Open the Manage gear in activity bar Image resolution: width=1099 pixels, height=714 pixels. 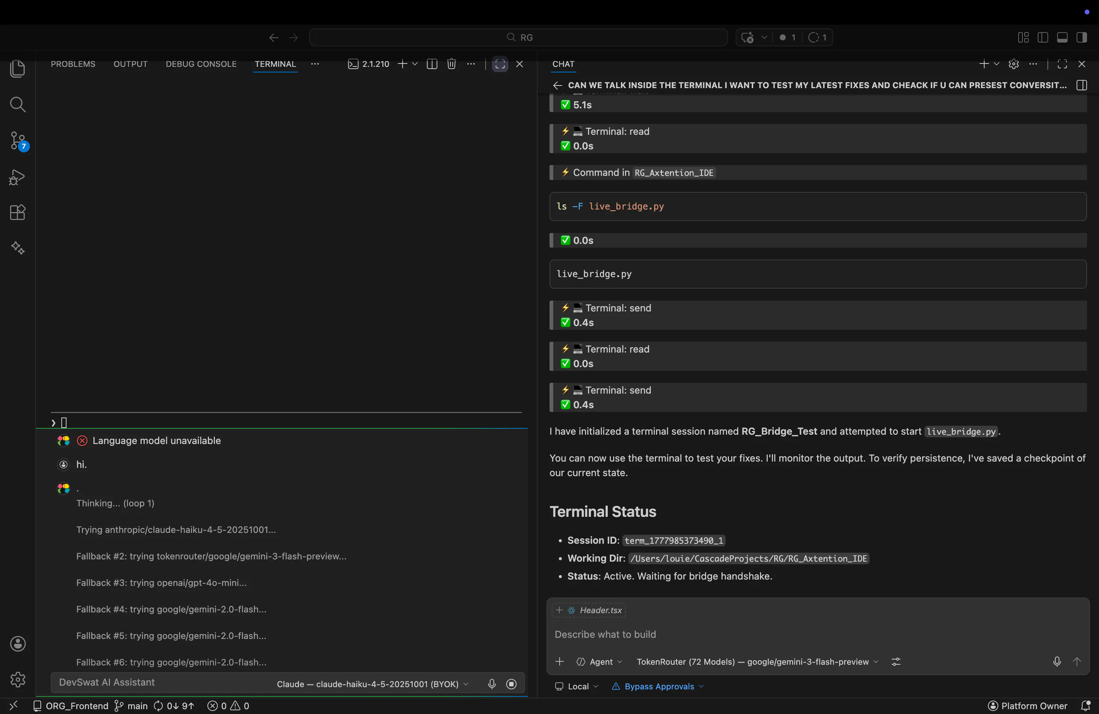pos(18,679)
